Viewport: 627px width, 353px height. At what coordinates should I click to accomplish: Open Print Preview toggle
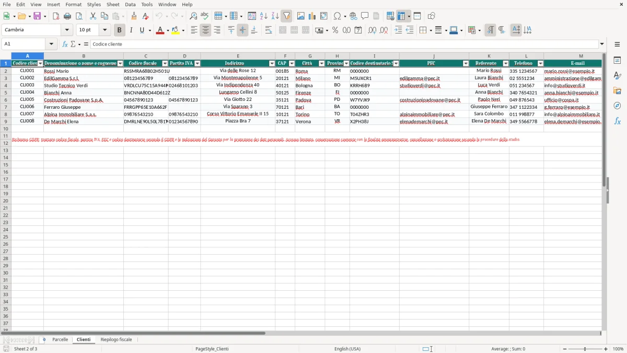[x=79, y=16]
